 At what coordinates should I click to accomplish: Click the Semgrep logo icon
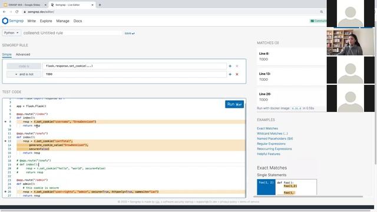(x=5, y=21)
